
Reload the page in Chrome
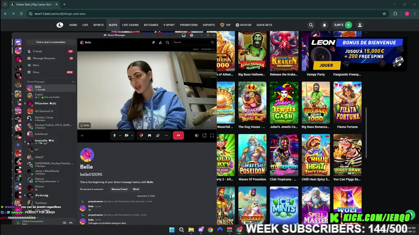pyautogui.click(x=21, y=14)
